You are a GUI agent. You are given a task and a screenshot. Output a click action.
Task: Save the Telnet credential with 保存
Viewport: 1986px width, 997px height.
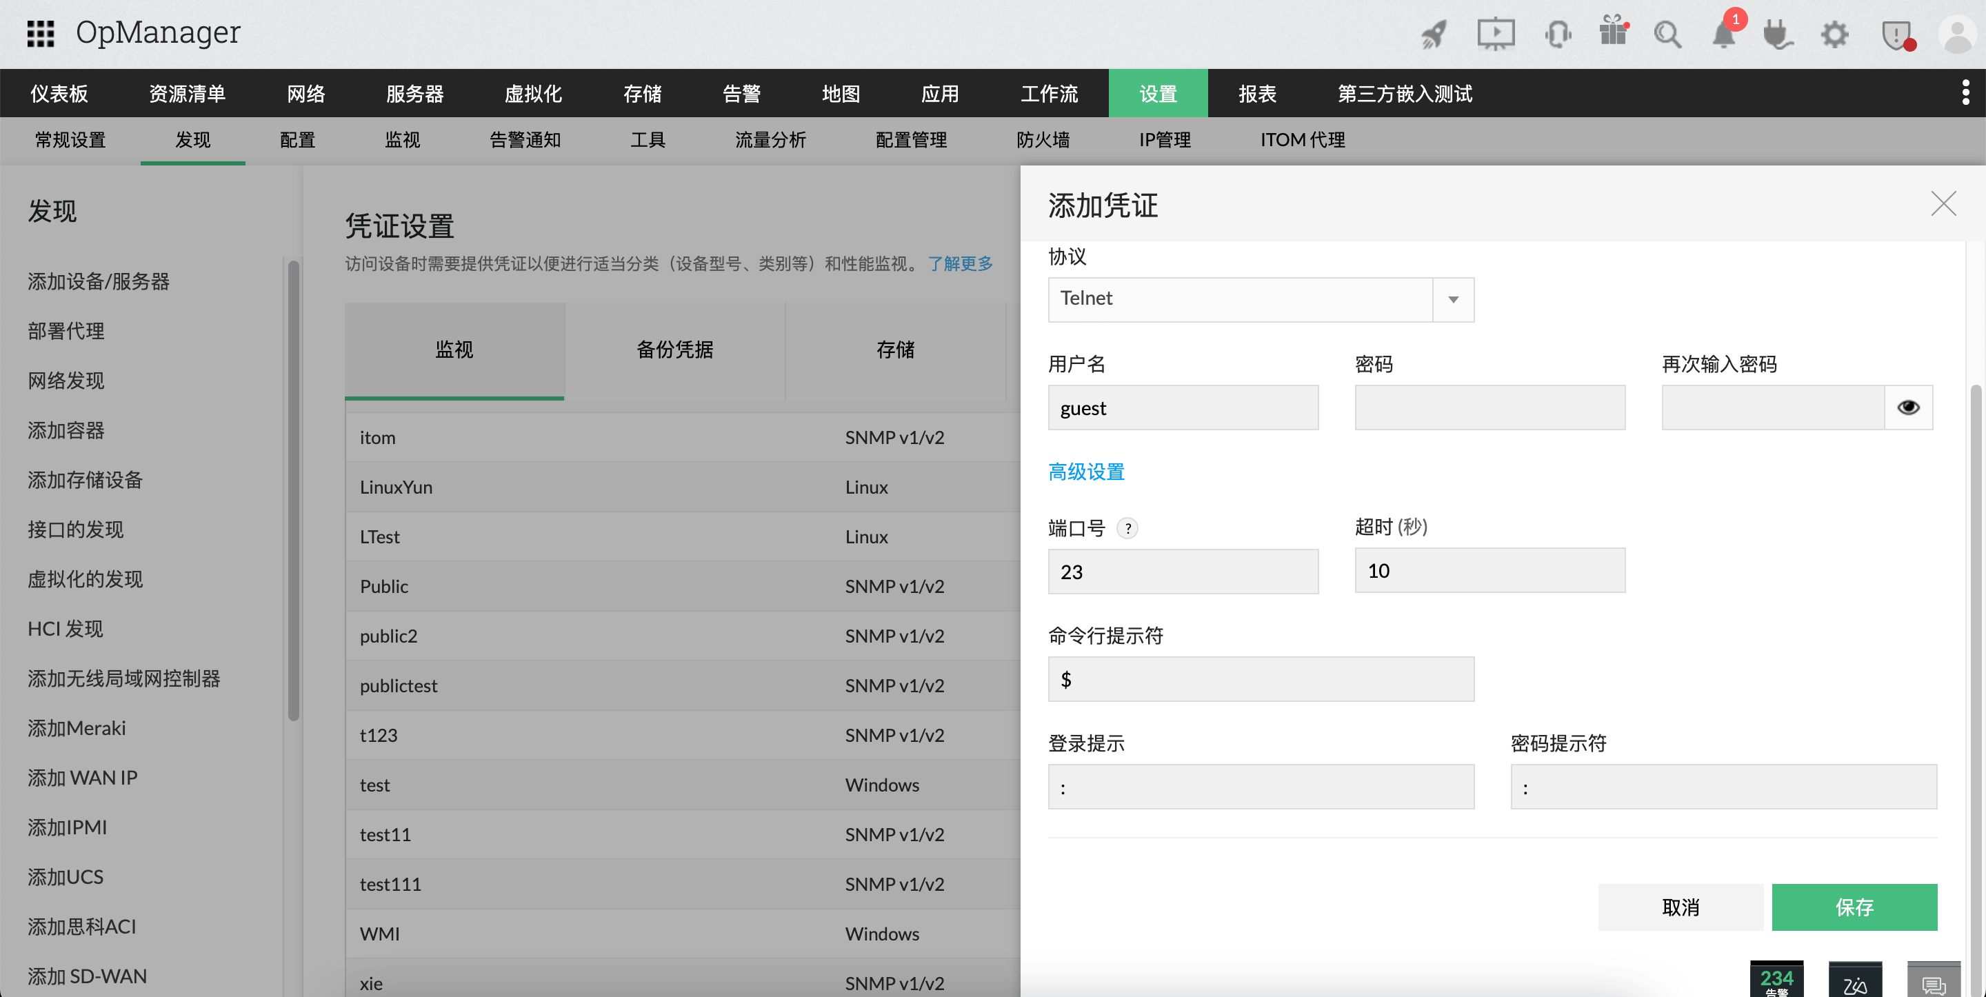point(1855,907)
